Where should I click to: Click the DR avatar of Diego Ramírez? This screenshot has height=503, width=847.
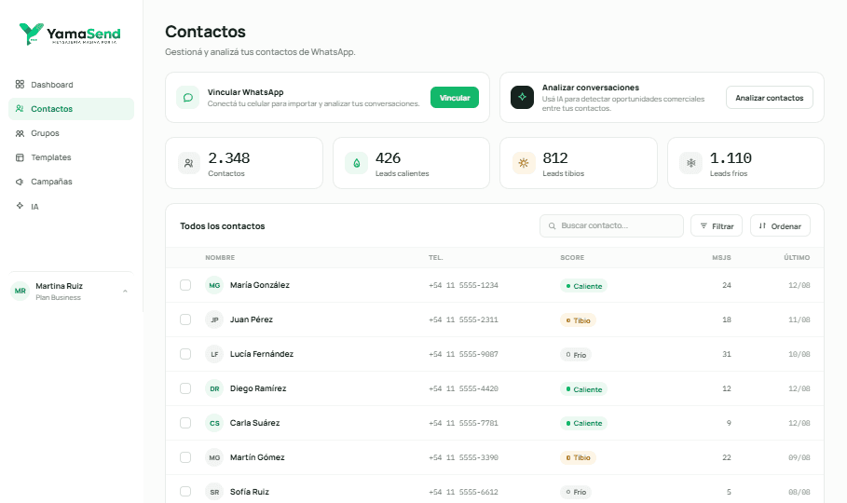(x=214, y=388)
